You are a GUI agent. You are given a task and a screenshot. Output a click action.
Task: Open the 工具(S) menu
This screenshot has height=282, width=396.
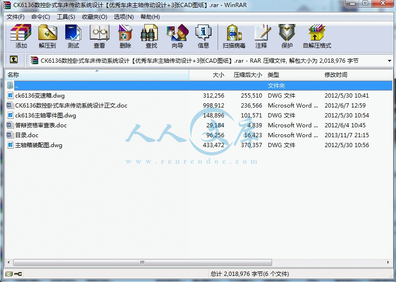click(66, 17)
